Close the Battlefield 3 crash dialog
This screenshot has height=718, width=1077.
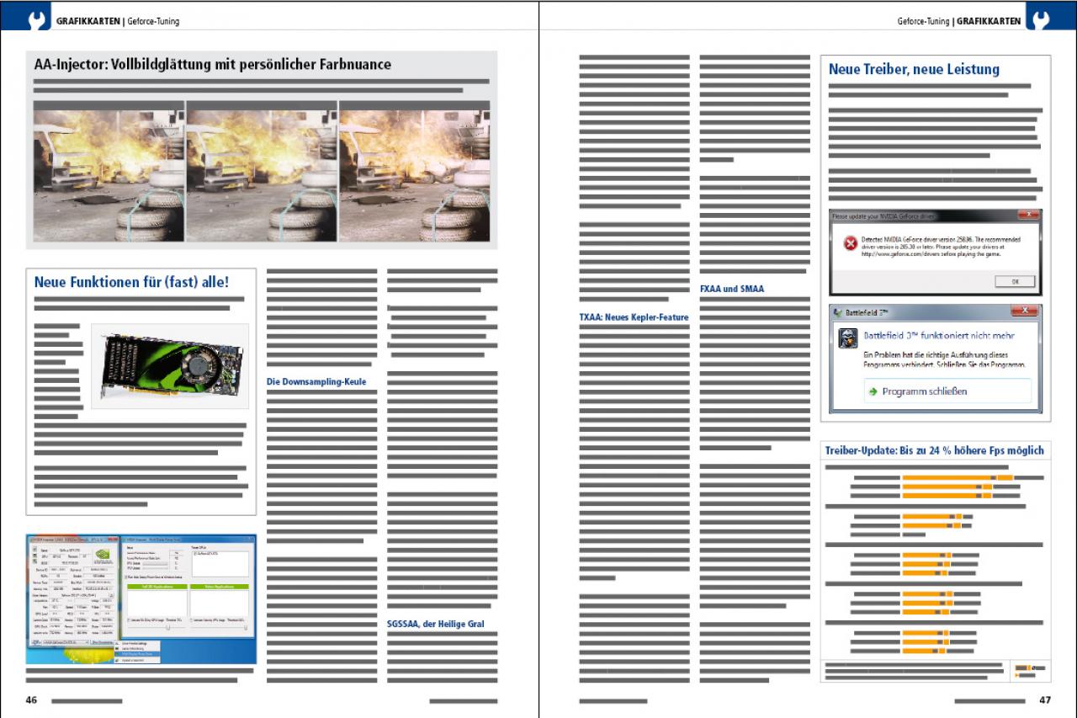point(1024,311)
